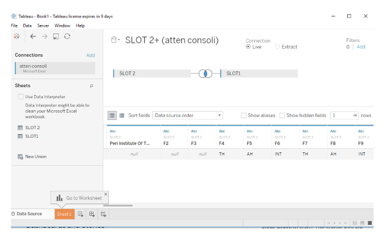Switch to the grid preview view icon
This screenshot has width=384, height=234.
[x=112, y=115]
